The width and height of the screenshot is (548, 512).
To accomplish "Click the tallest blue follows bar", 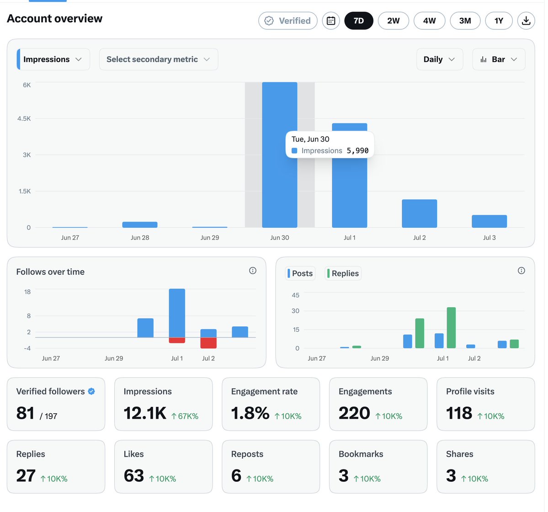I will (177, 313).
